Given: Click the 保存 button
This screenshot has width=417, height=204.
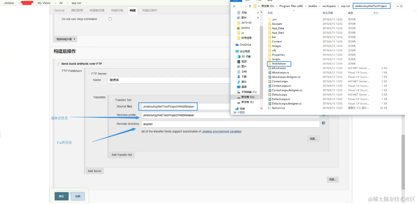Looking at the screenshot, I should [62, 196].
